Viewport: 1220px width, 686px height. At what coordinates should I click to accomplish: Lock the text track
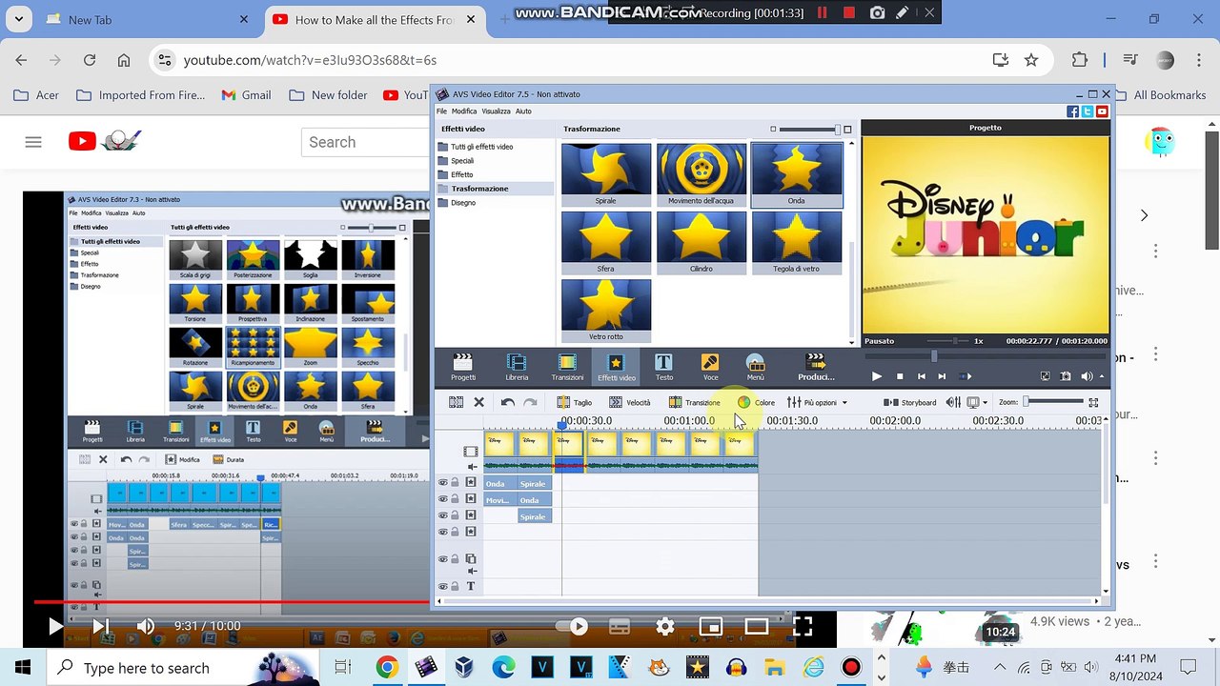coord(455,586)
